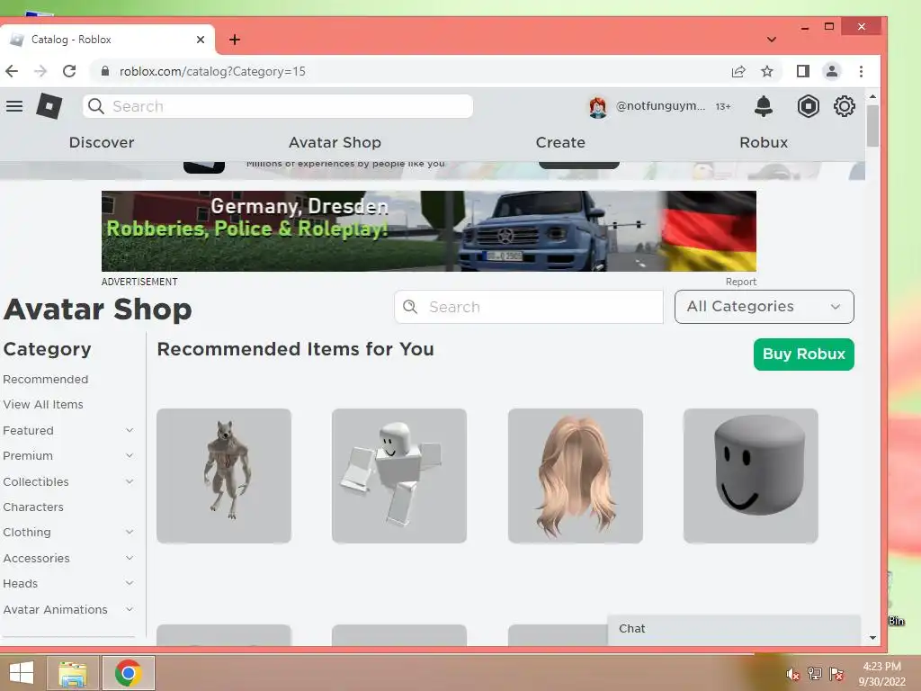Click the tab search down arrow
This screenshot has width=921, height=691.
tap(772, 40)
